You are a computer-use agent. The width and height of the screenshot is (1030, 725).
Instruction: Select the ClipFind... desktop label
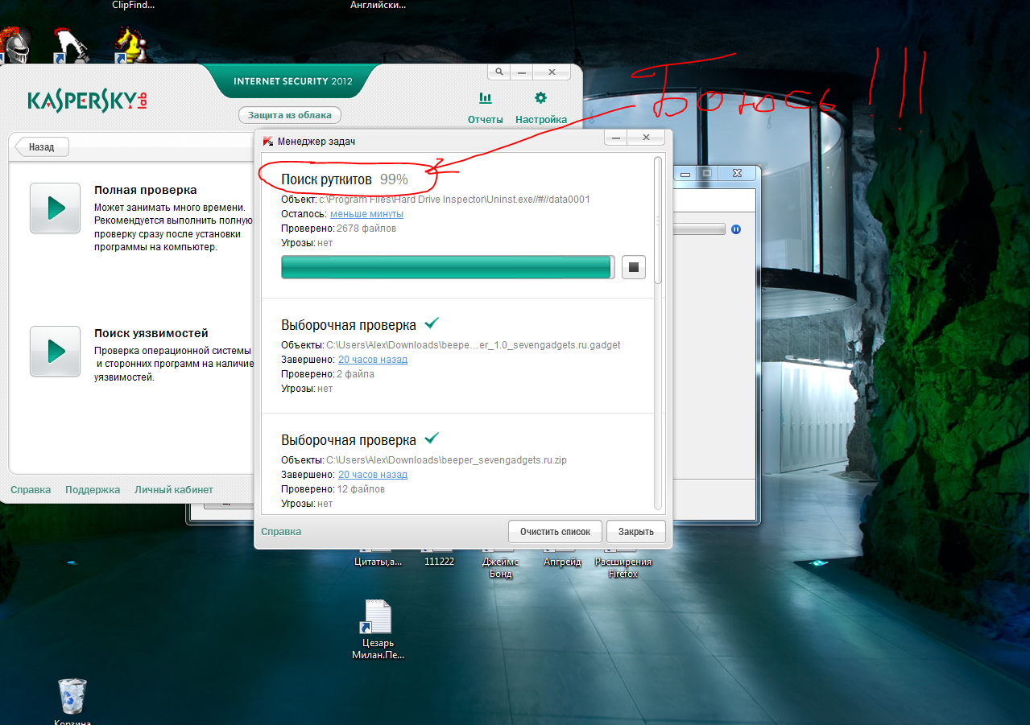[x=134, y=5]
